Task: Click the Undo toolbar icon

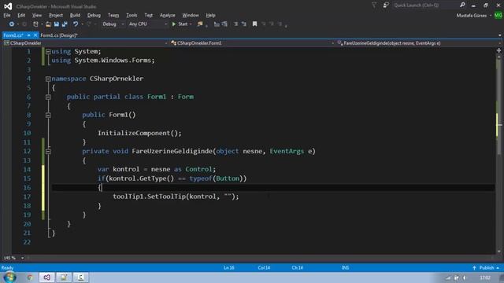Action: pyautogui.click(x=76, y=24)
